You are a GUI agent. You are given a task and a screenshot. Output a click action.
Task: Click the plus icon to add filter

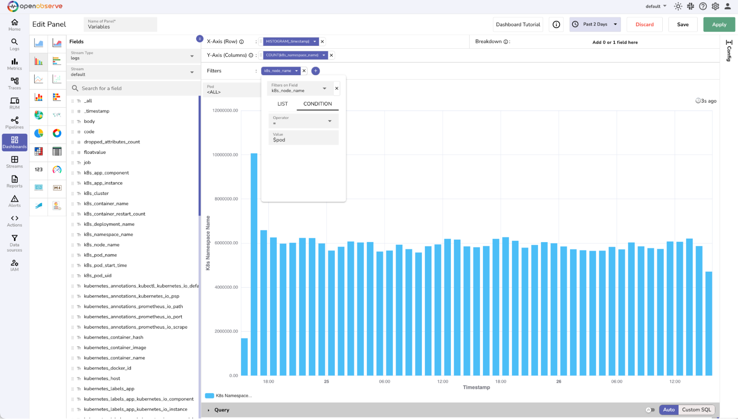click(315, 71)
